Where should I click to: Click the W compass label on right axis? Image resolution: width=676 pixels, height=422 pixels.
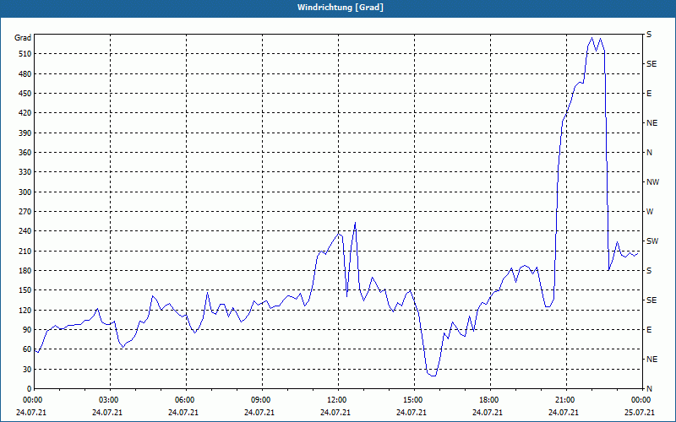point(650,212)
